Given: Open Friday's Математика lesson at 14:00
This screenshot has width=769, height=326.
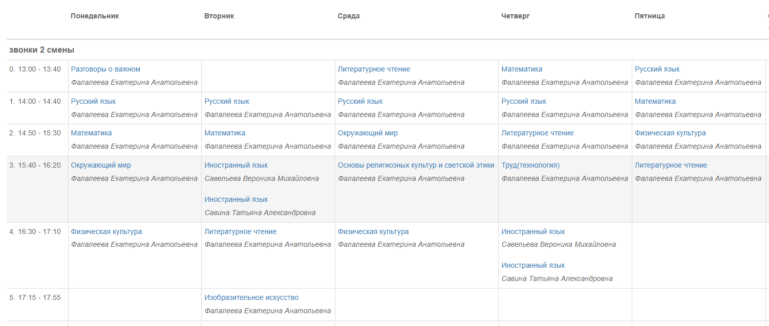Looking at the screenshot, I should [x=655, y=101].
